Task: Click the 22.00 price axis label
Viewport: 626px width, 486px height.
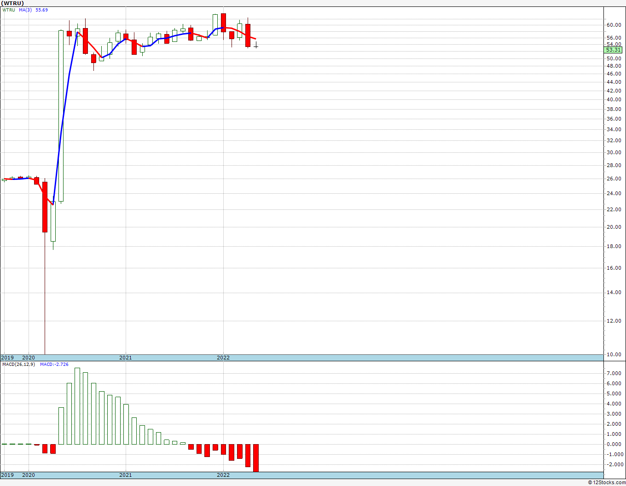Action: 614,210
